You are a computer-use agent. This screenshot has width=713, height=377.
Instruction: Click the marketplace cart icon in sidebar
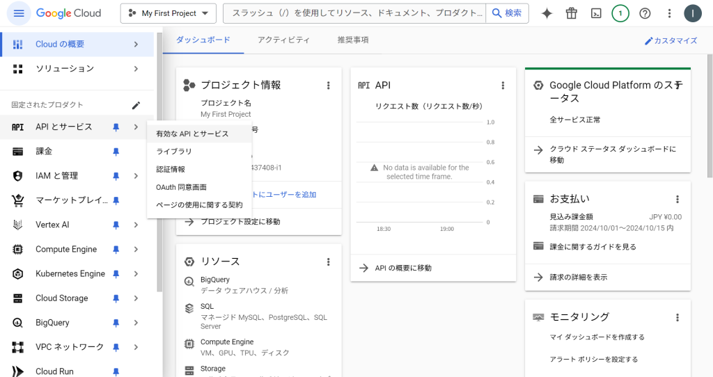click(x=17, y=200)
